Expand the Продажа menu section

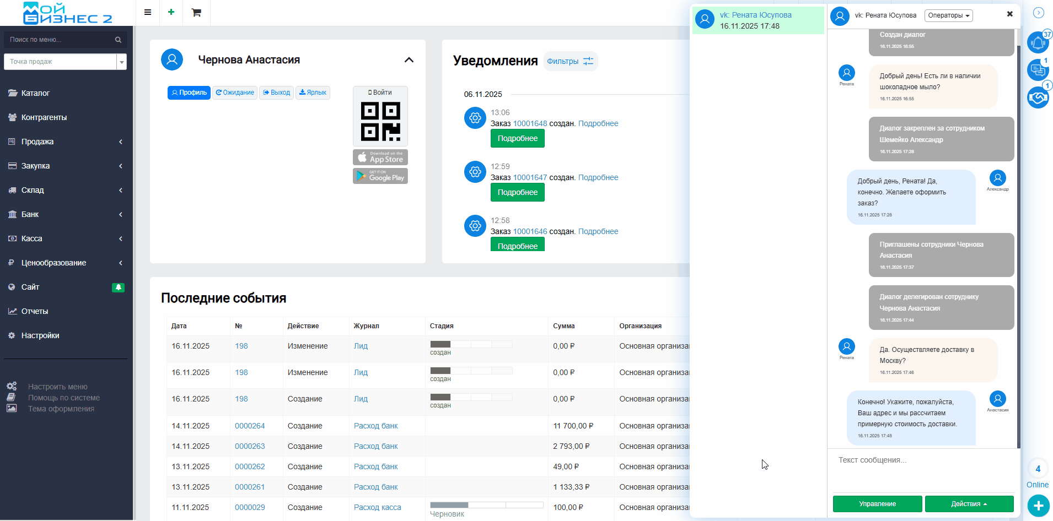[x=66, y=142]
